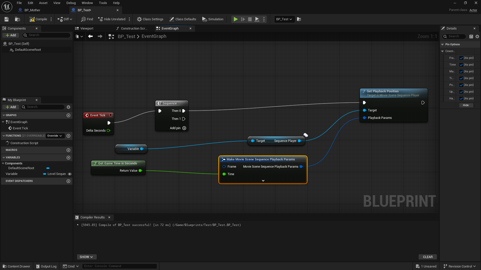Click the Delta Seconds output pin
The image size is (481, 270).
109,131
